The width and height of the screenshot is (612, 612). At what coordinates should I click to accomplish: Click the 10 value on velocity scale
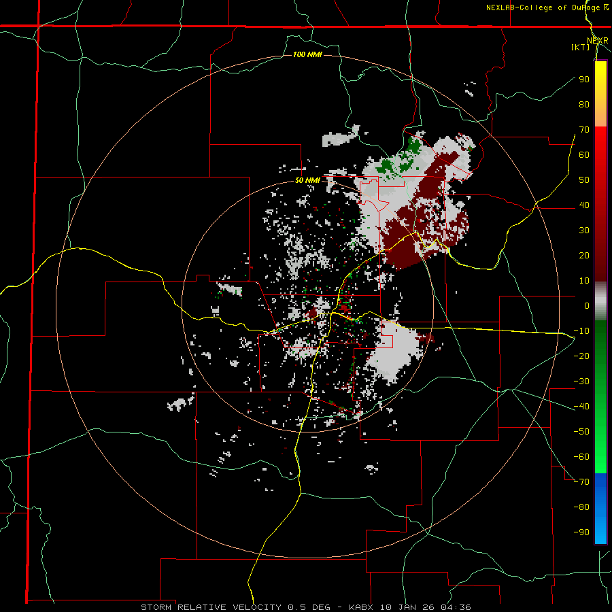click(x=584, y=281)
